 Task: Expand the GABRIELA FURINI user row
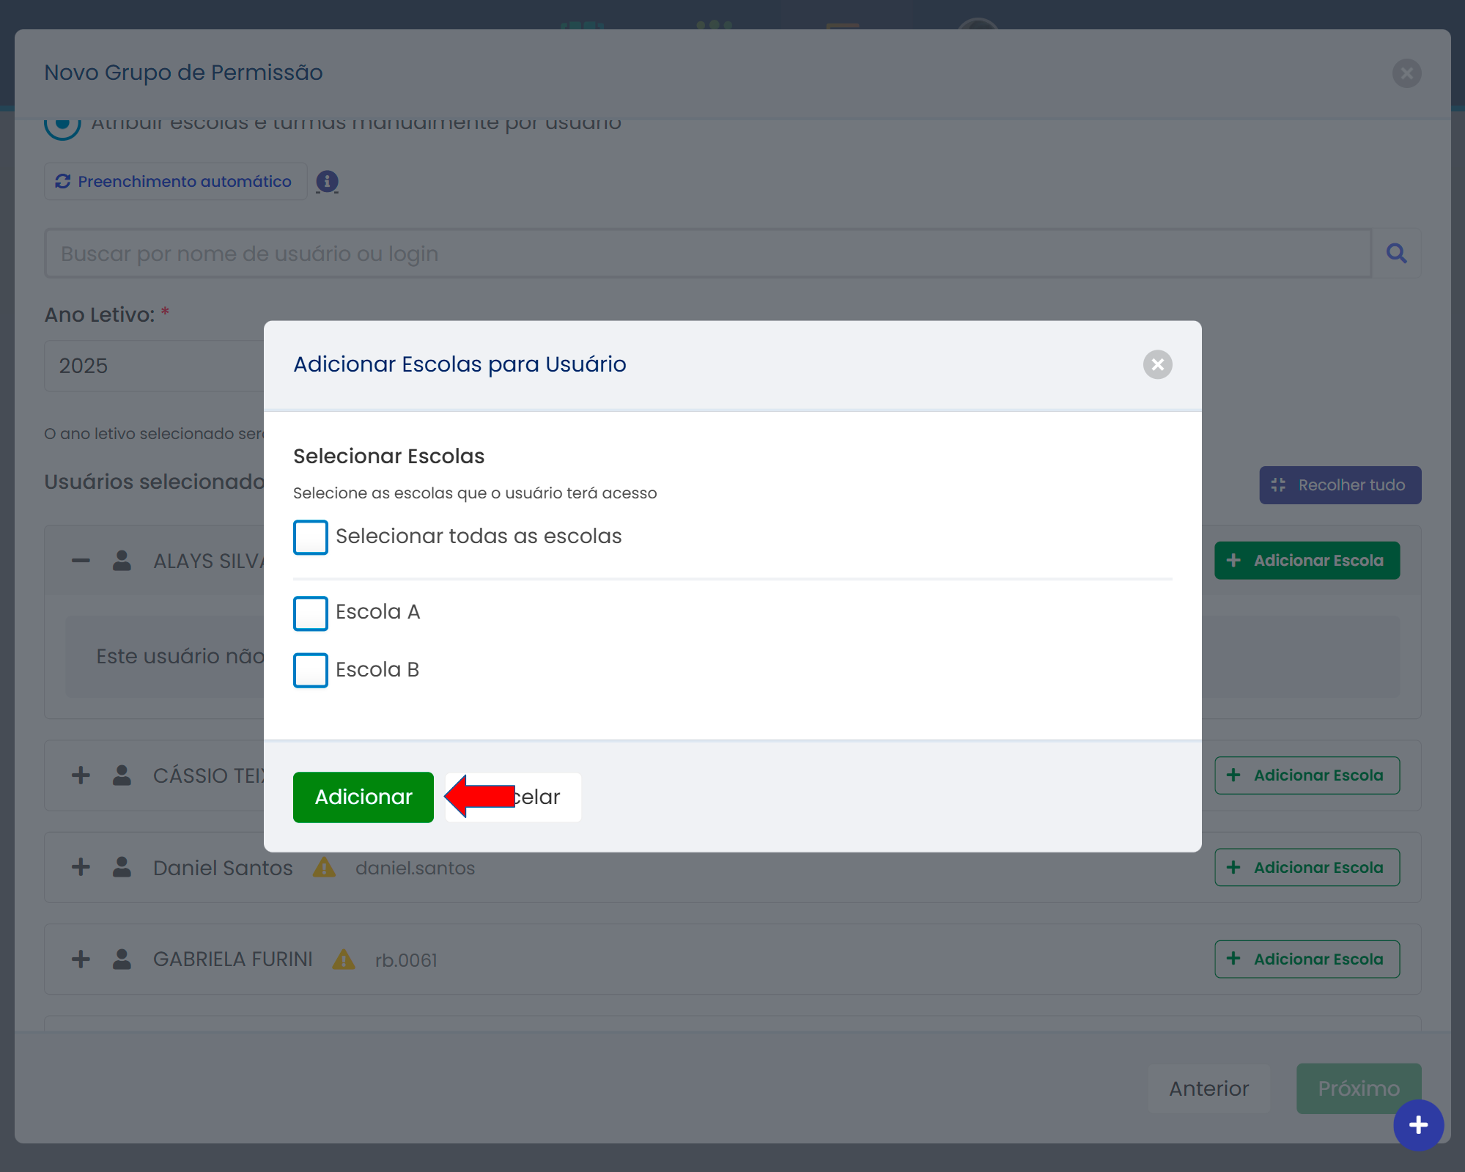pos(81,959)
